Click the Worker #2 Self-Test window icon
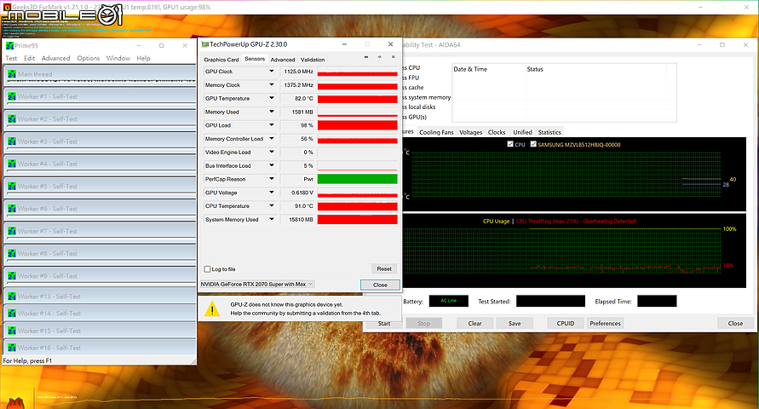The height and width of the screenshot is (409, 759). pyautogui.click(x=12, y=119)
